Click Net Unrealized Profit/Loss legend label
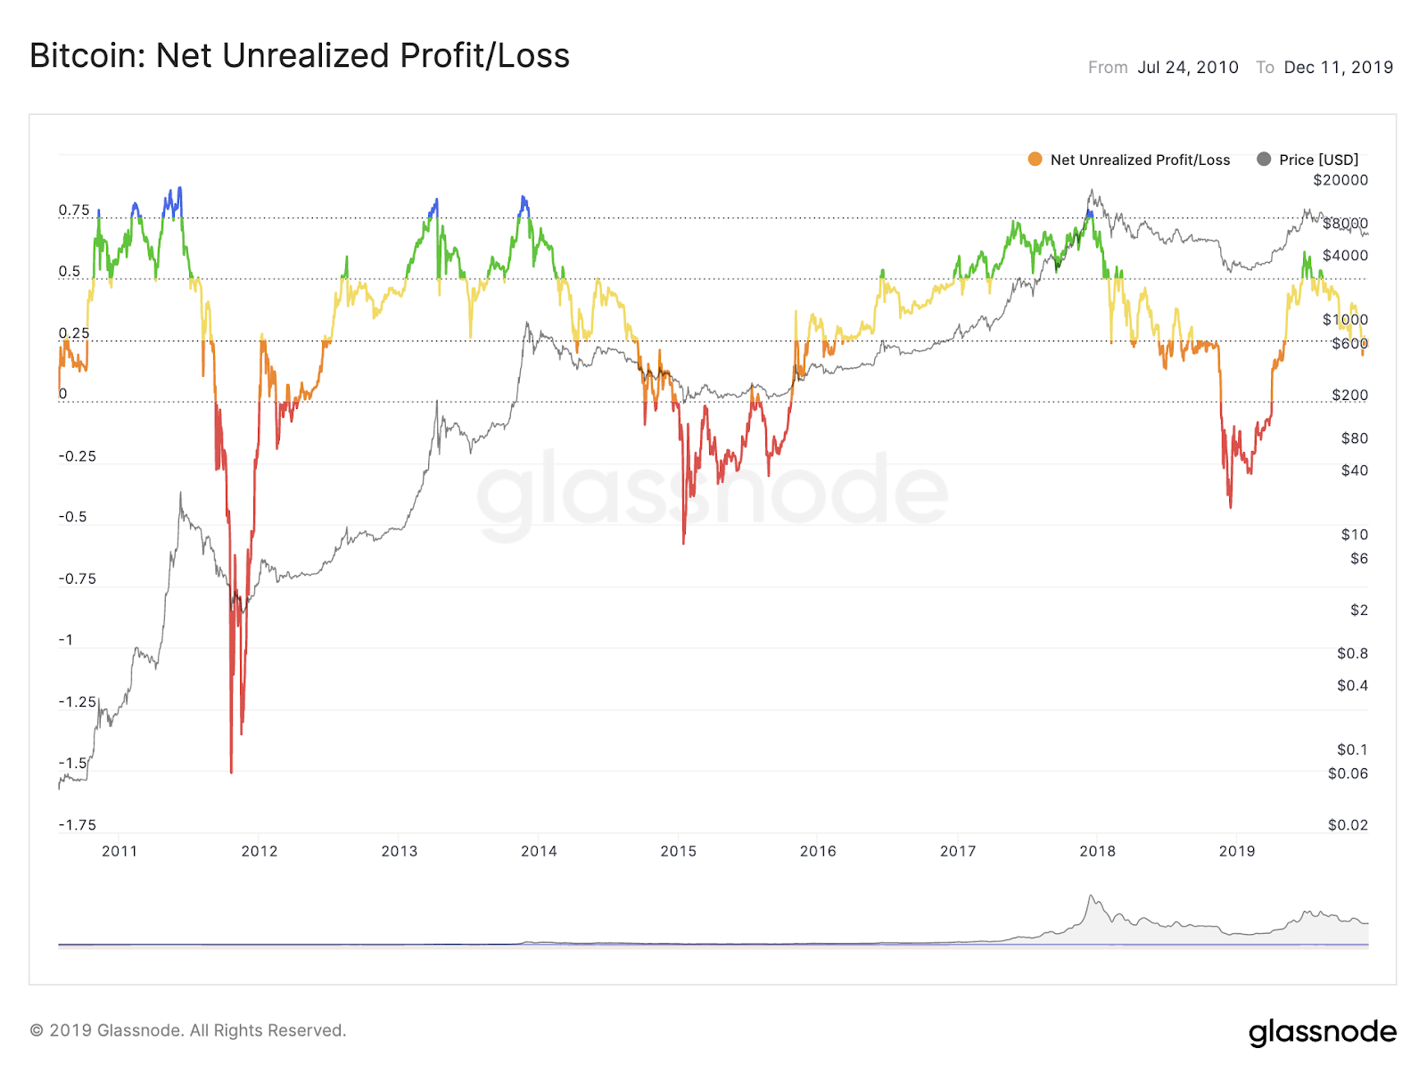 click(x=1140, y=160)
